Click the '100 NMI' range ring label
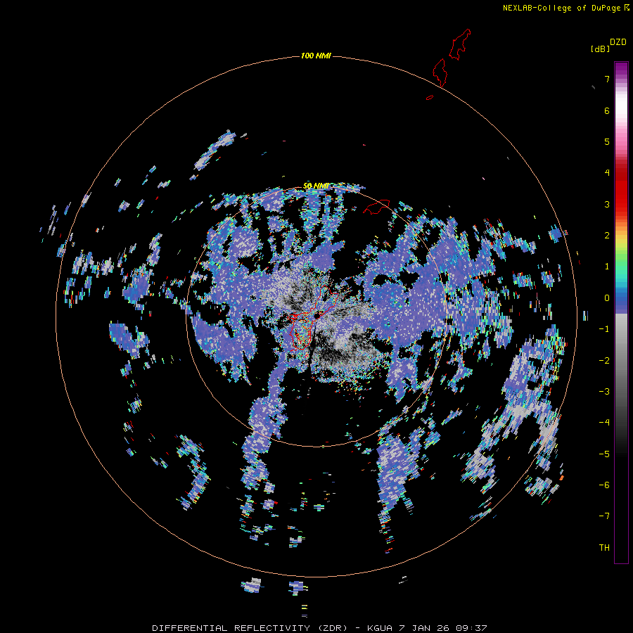 coord(316,56)
